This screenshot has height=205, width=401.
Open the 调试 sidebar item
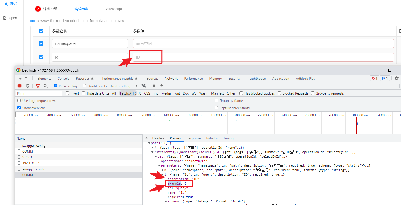point(11,4)
